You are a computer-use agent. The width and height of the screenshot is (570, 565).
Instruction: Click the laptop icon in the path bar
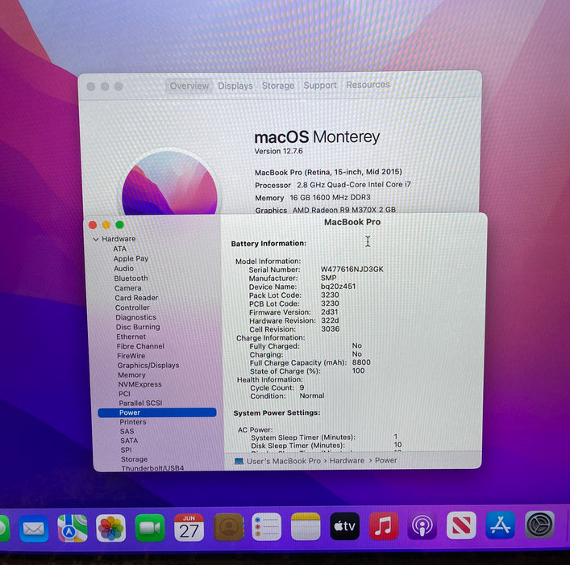pyautogui.click(x=239, y=461)
